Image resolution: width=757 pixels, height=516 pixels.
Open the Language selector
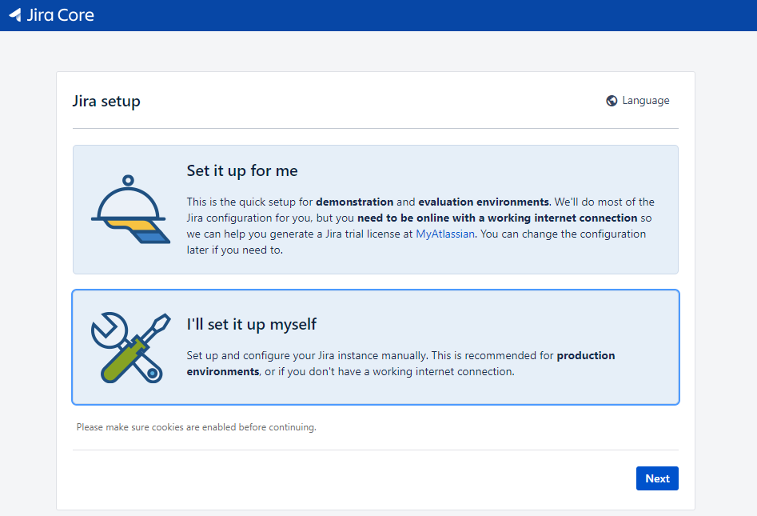(x=638, y=101)
